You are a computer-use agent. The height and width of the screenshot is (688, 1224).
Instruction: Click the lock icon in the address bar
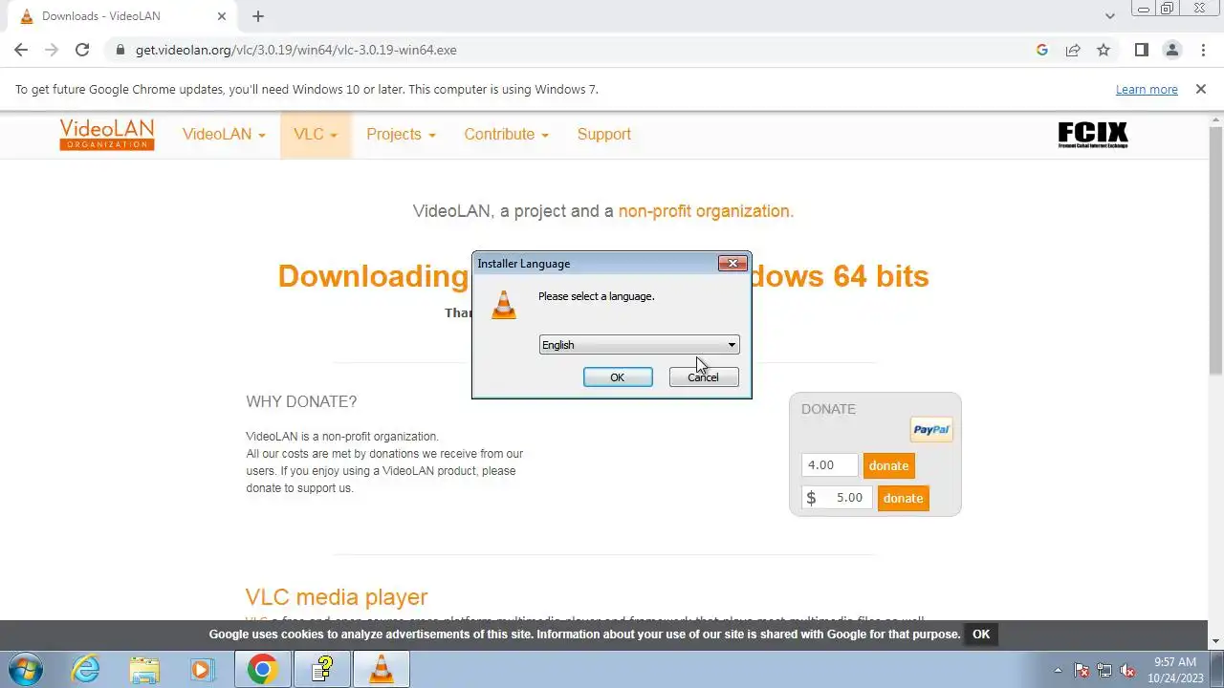click(x=120, y=50)
